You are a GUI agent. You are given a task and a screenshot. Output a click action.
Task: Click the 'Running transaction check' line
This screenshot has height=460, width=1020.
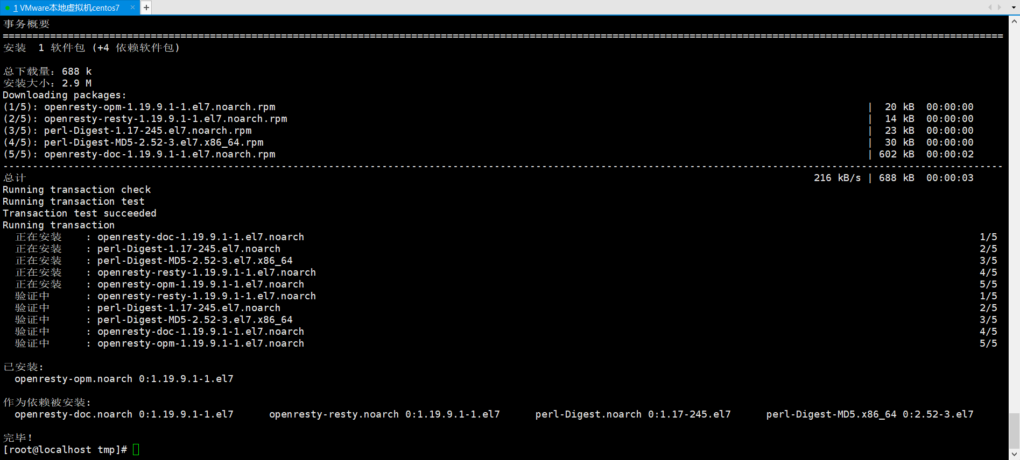coord(77,190)
